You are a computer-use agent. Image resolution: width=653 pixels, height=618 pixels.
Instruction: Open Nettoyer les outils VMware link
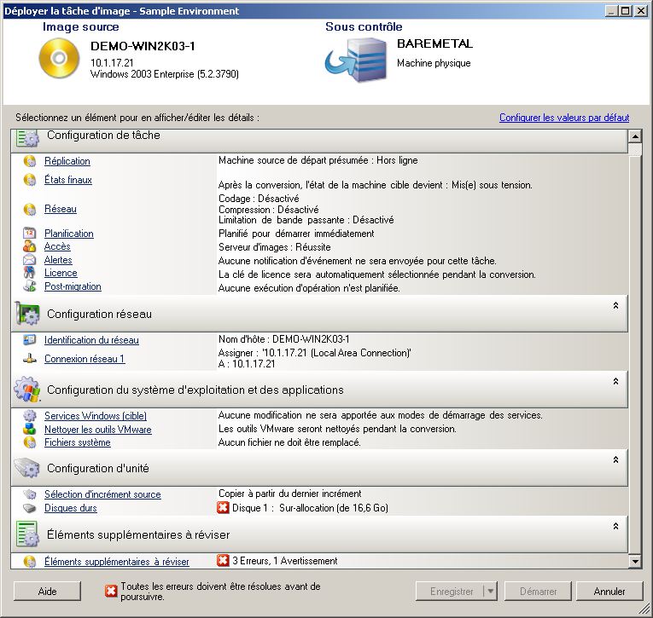[97, 430]
